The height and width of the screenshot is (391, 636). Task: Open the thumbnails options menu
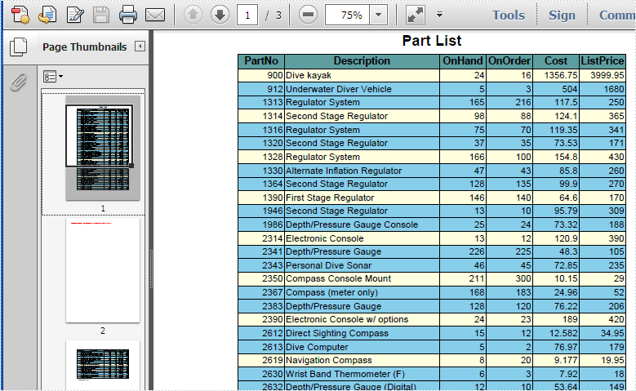click(53, 76)
